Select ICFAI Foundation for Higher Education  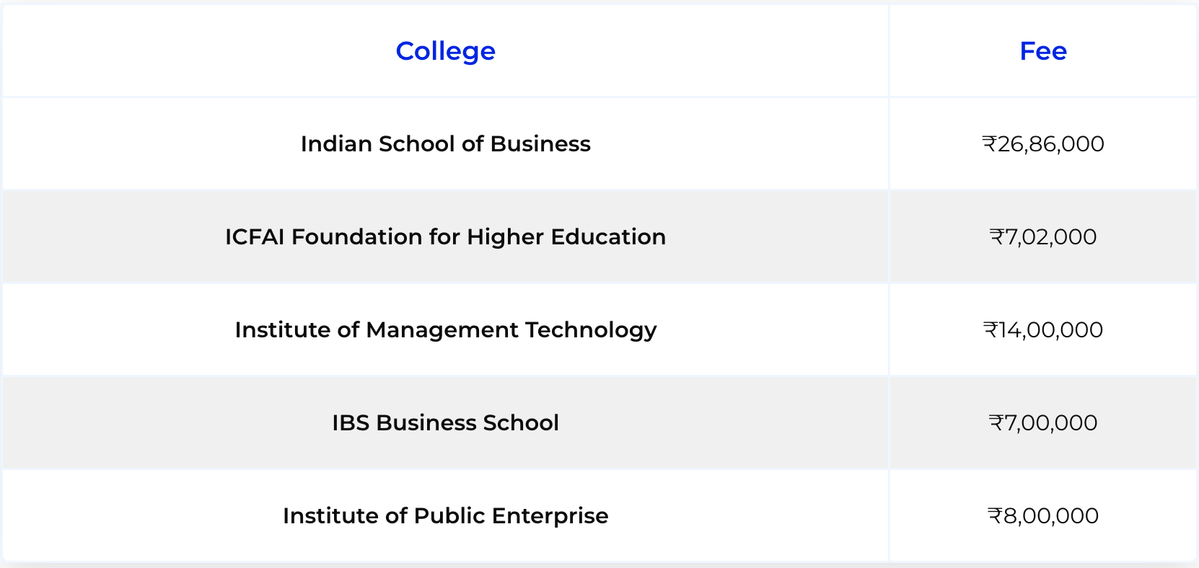tap(445, 237)
